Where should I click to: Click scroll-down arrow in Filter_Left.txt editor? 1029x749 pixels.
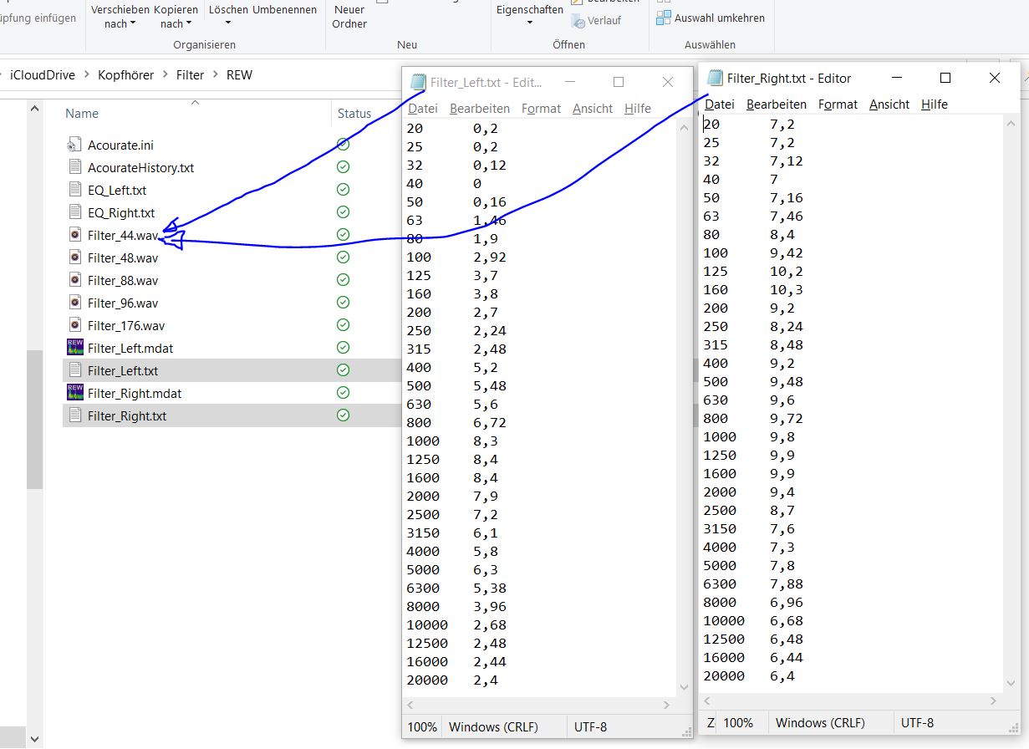(x=685, y=687)
